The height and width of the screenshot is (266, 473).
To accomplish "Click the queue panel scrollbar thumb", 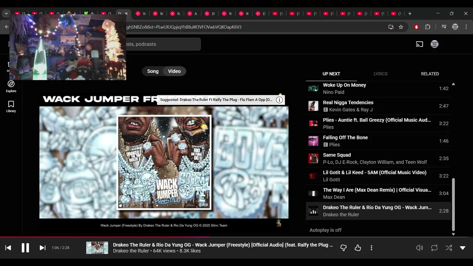I will (x=453, y=204).
